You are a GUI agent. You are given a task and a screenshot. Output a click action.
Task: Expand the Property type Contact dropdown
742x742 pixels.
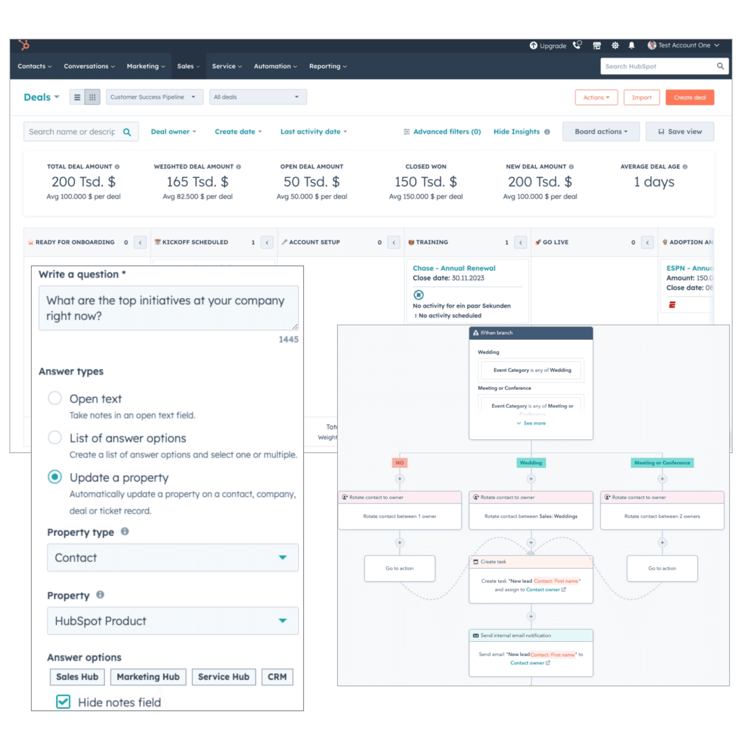point(173,557)
